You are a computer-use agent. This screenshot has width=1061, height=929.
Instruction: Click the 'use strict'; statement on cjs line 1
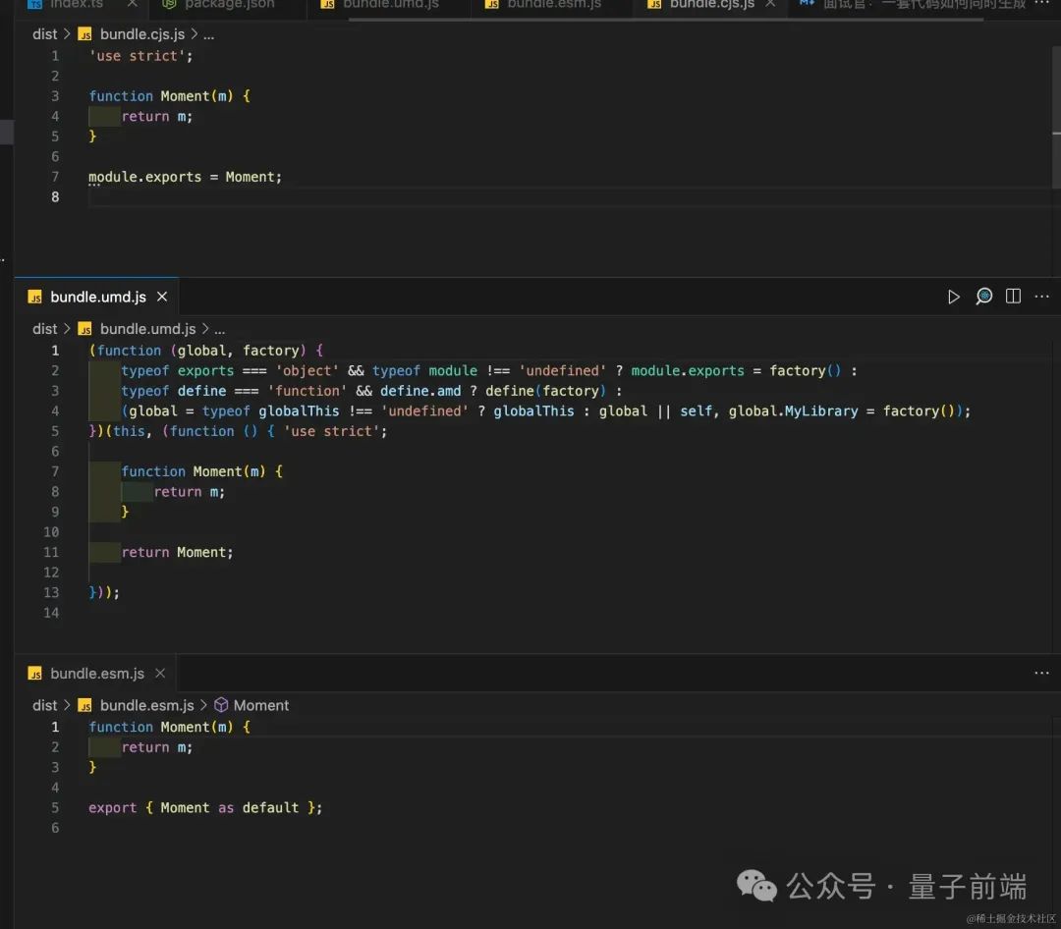[140, 56]
